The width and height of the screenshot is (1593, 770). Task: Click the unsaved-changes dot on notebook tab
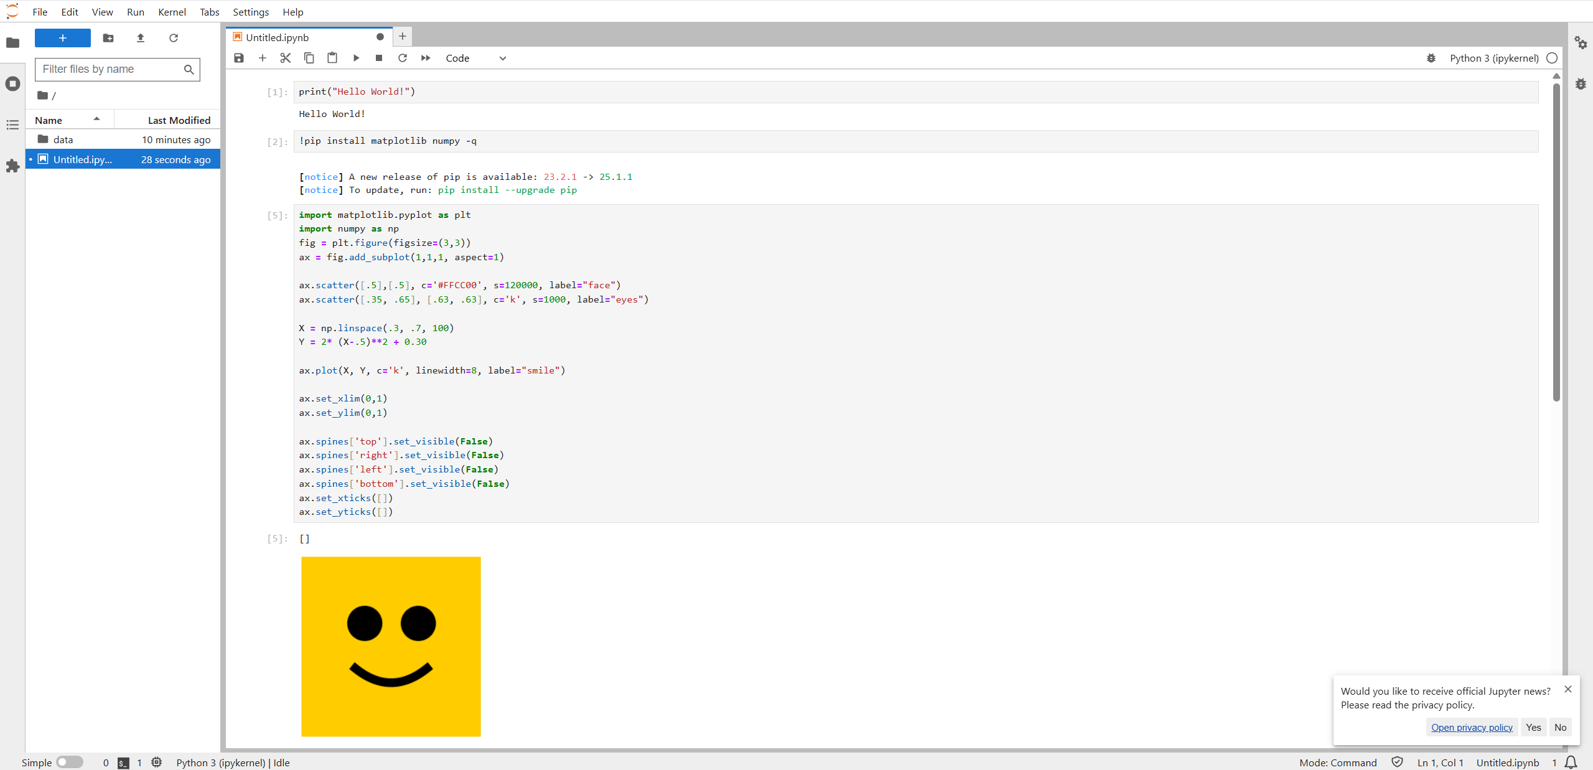coord(380,37)
